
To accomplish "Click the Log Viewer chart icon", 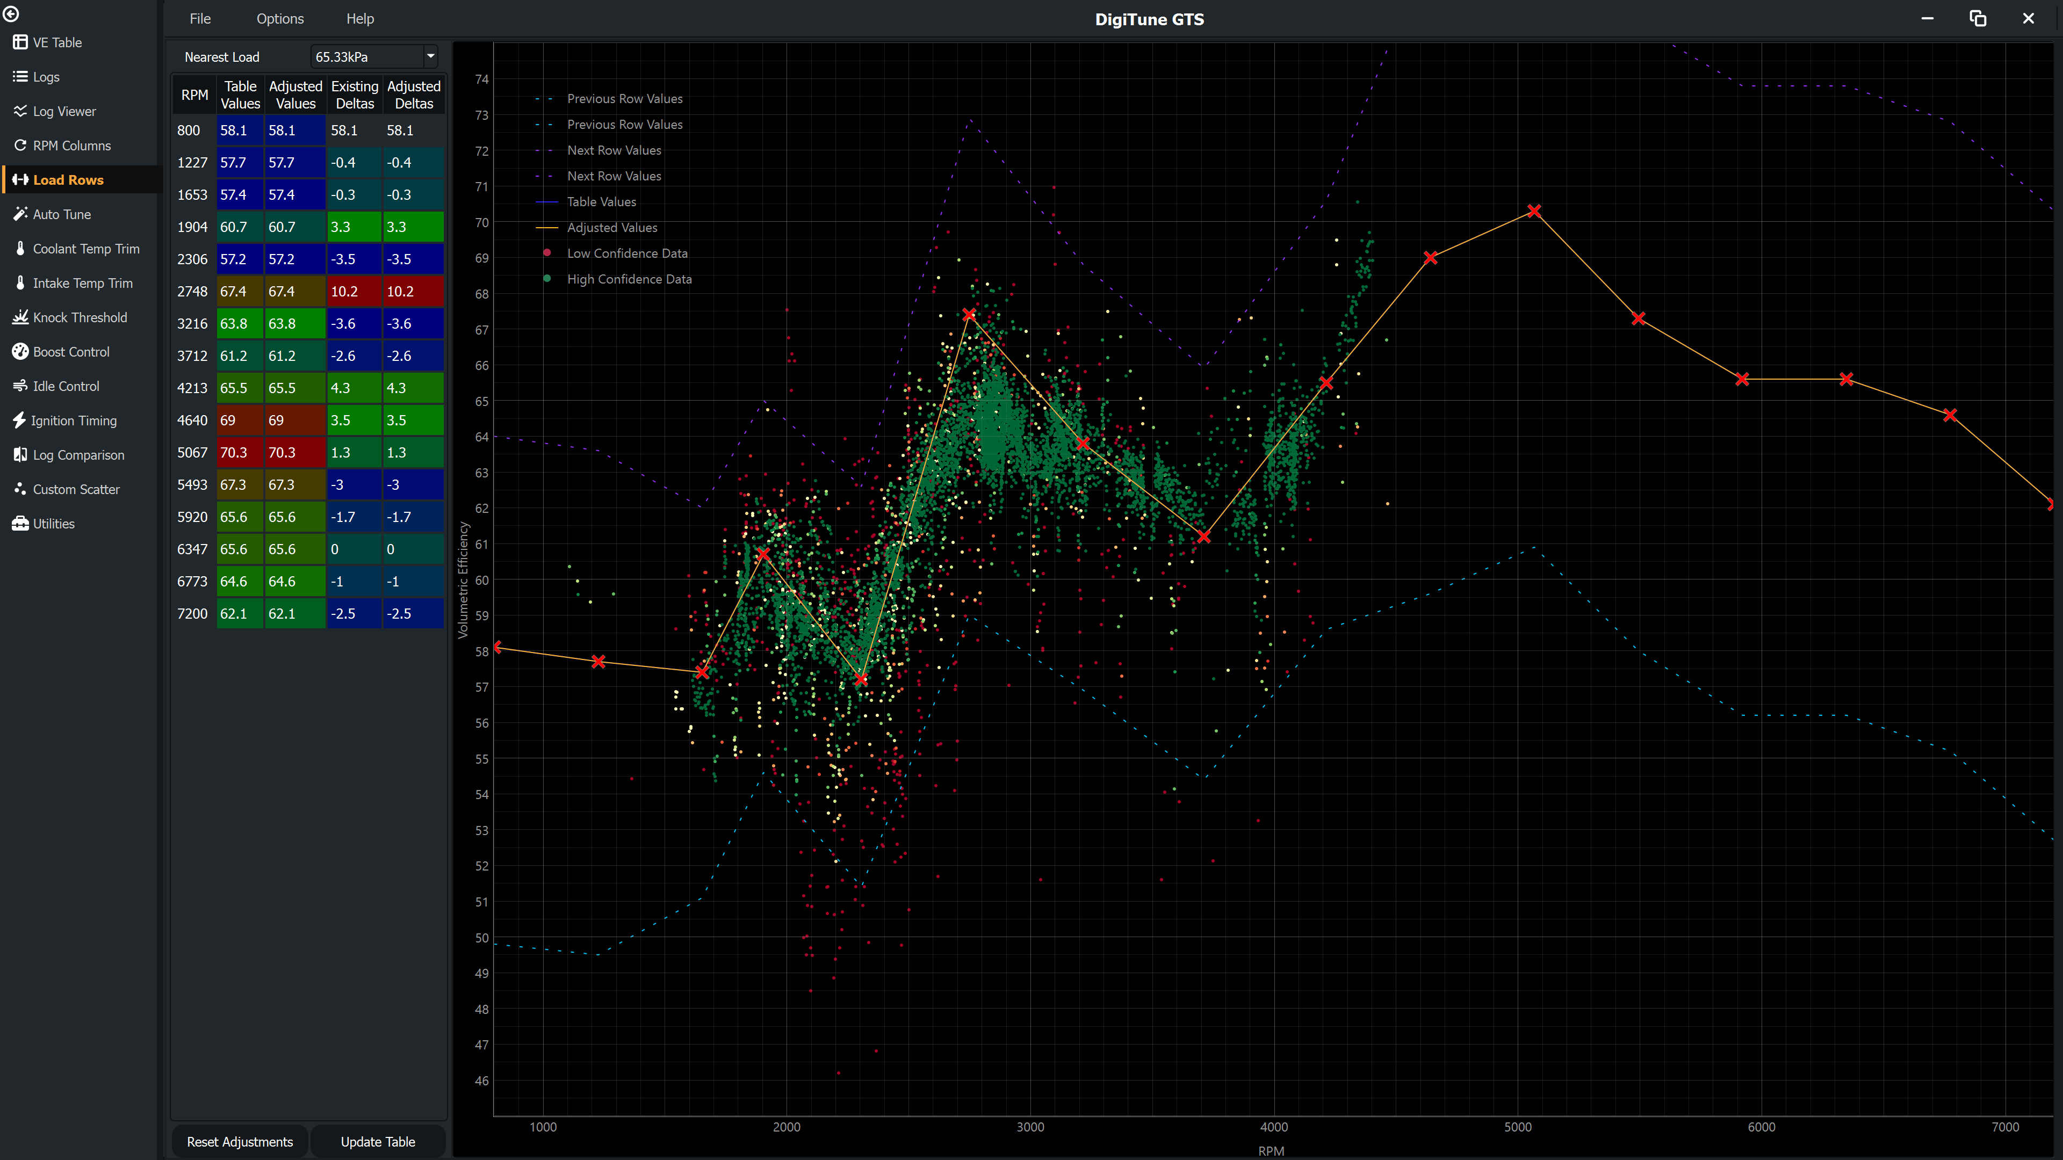I will (x=20, y=111).
